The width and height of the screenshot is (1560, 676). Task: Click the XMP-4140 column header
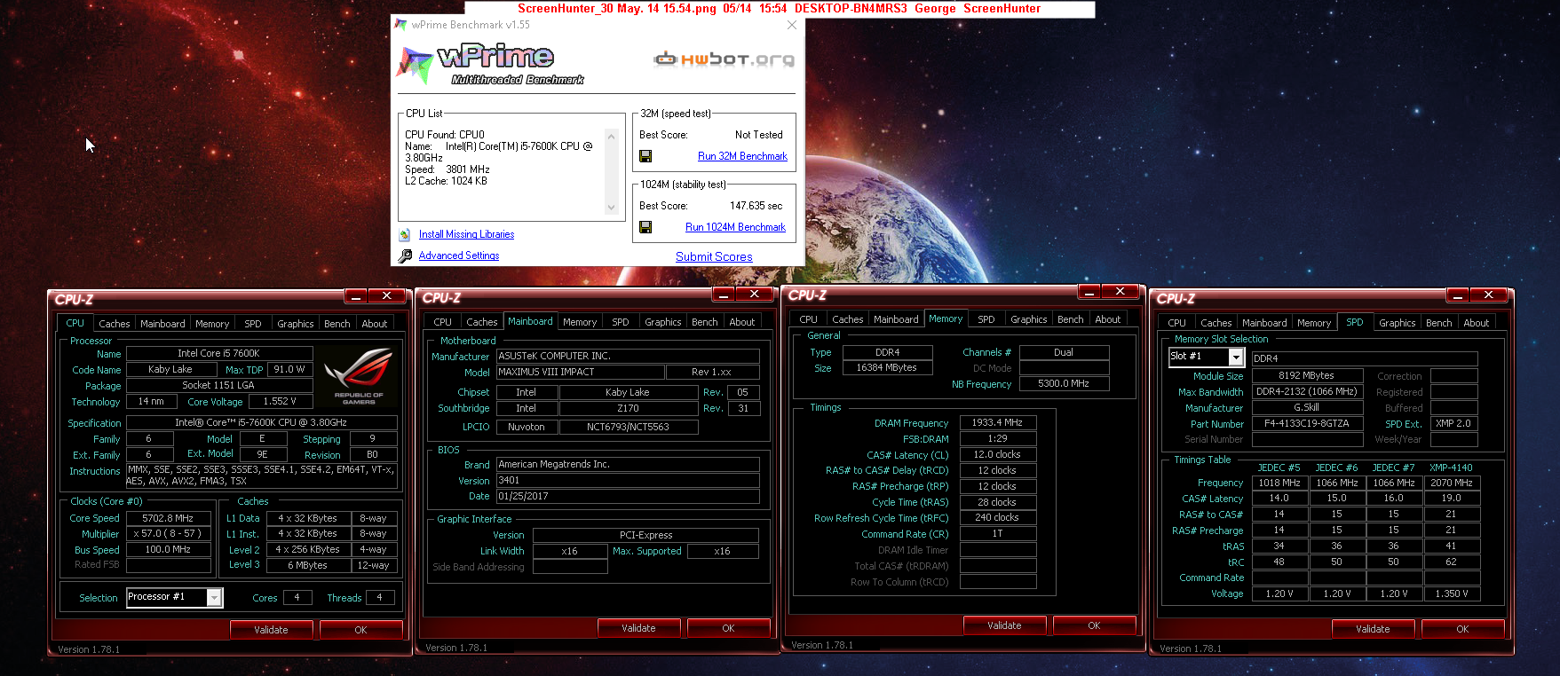coord(1451,468)
